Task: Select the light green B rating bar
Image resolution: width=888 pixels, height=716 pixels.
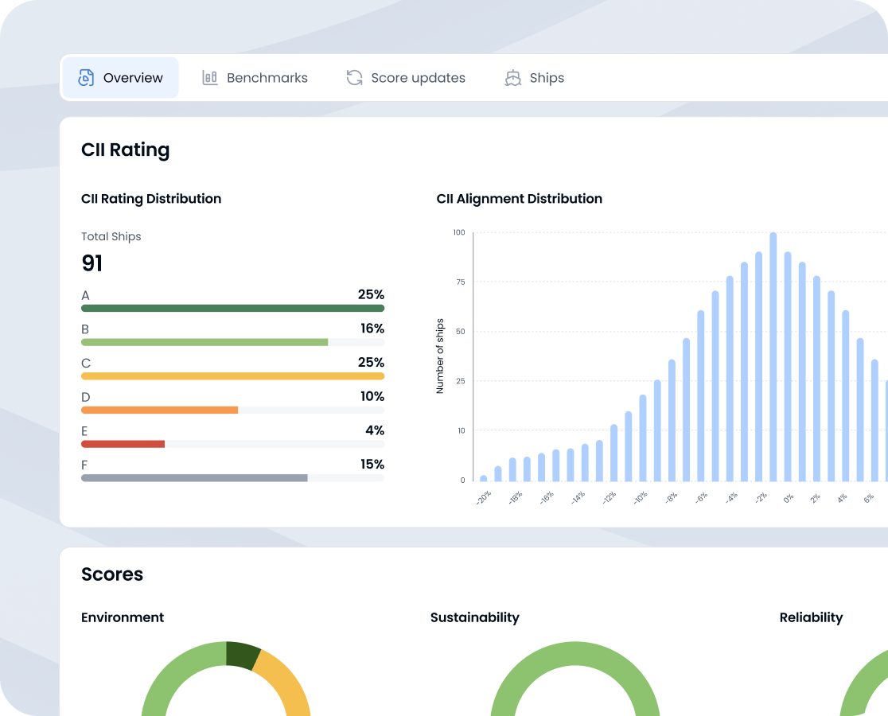Action: tap(204, 342)
